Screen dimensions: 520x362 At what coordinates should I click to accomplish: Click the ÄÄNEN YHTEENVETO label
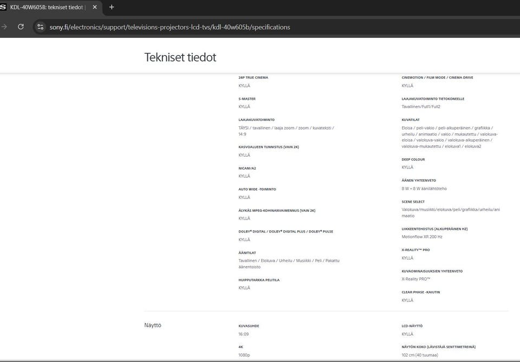click(x=419, y=180)
